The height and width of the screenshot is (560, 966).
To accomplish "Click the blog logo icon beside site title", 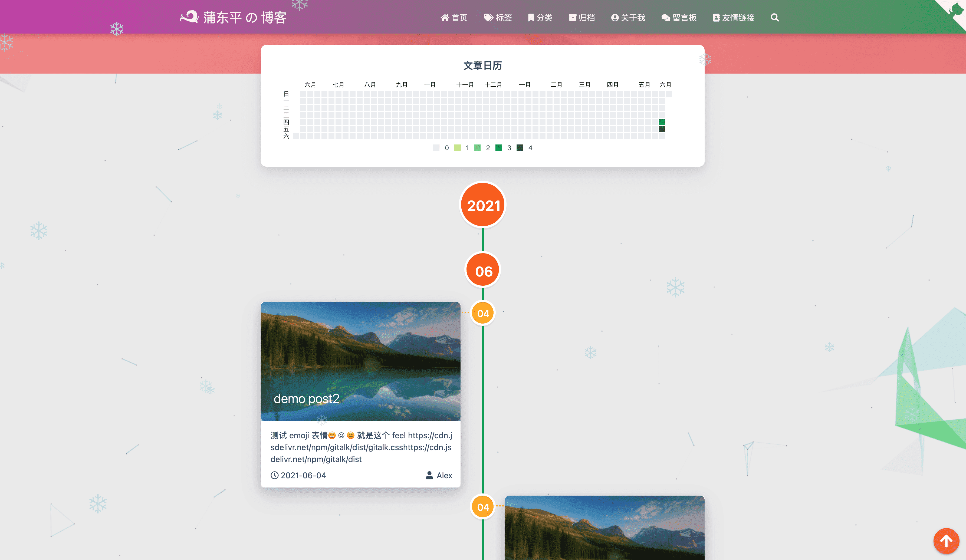I will pyautogui.click(x=189, y=17).
